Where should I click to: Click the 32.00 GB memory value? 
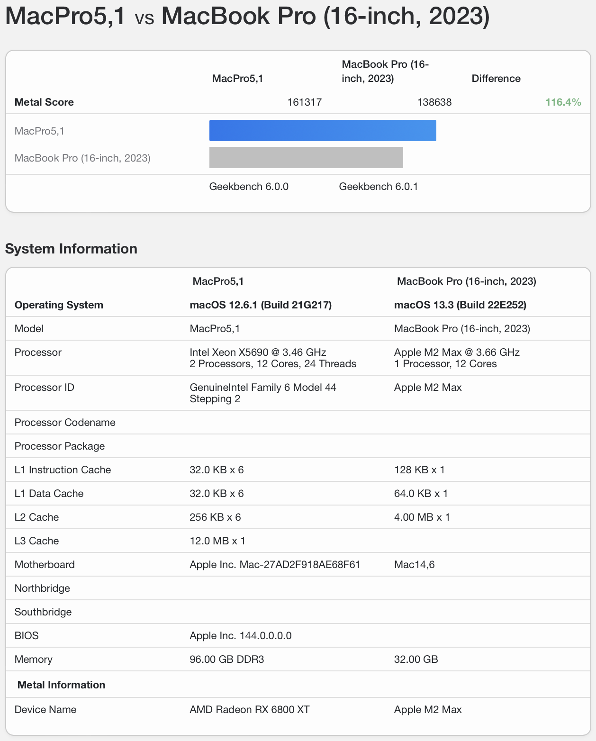[416, 660]
